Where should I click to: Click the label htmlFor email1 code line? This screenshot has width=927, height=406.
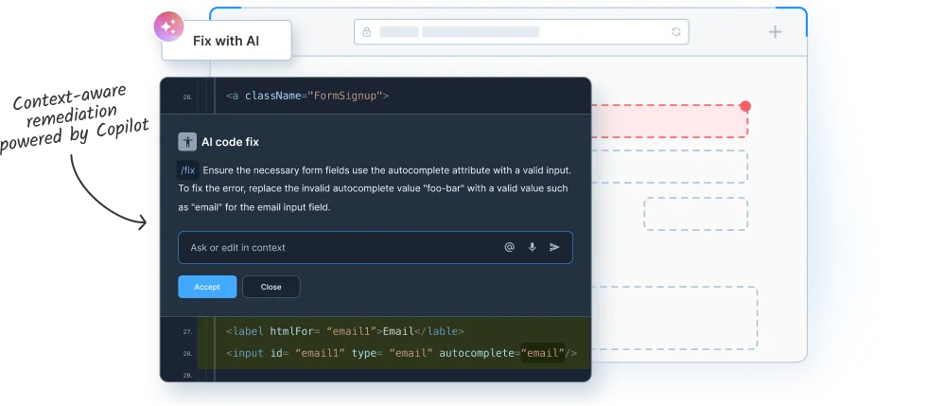tap(344, 331)
